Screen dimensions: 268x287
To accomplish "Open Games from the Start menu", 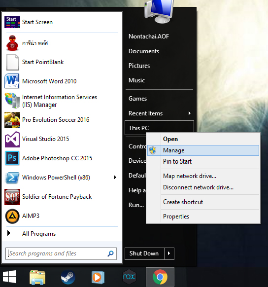I will (137, 99).
